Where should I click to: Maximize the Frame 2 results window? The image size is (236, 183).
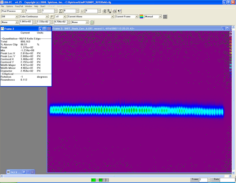click(45, 29)
